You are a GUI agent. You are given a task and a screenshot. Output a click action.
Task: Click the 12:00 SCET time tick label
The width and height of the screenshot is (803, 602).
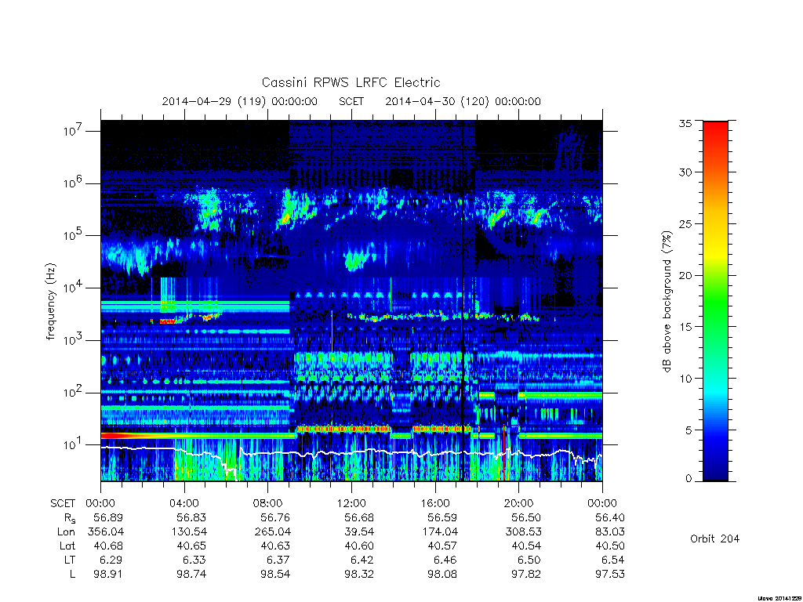351,503
